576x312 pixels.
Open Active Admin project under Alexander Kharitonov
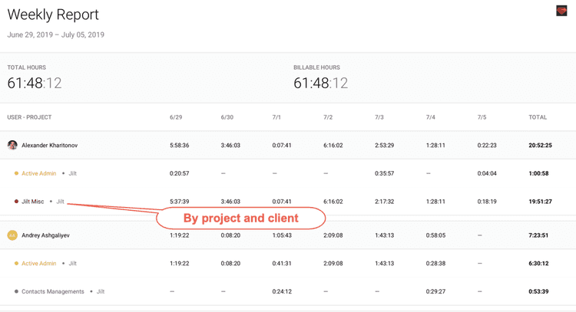38,174
